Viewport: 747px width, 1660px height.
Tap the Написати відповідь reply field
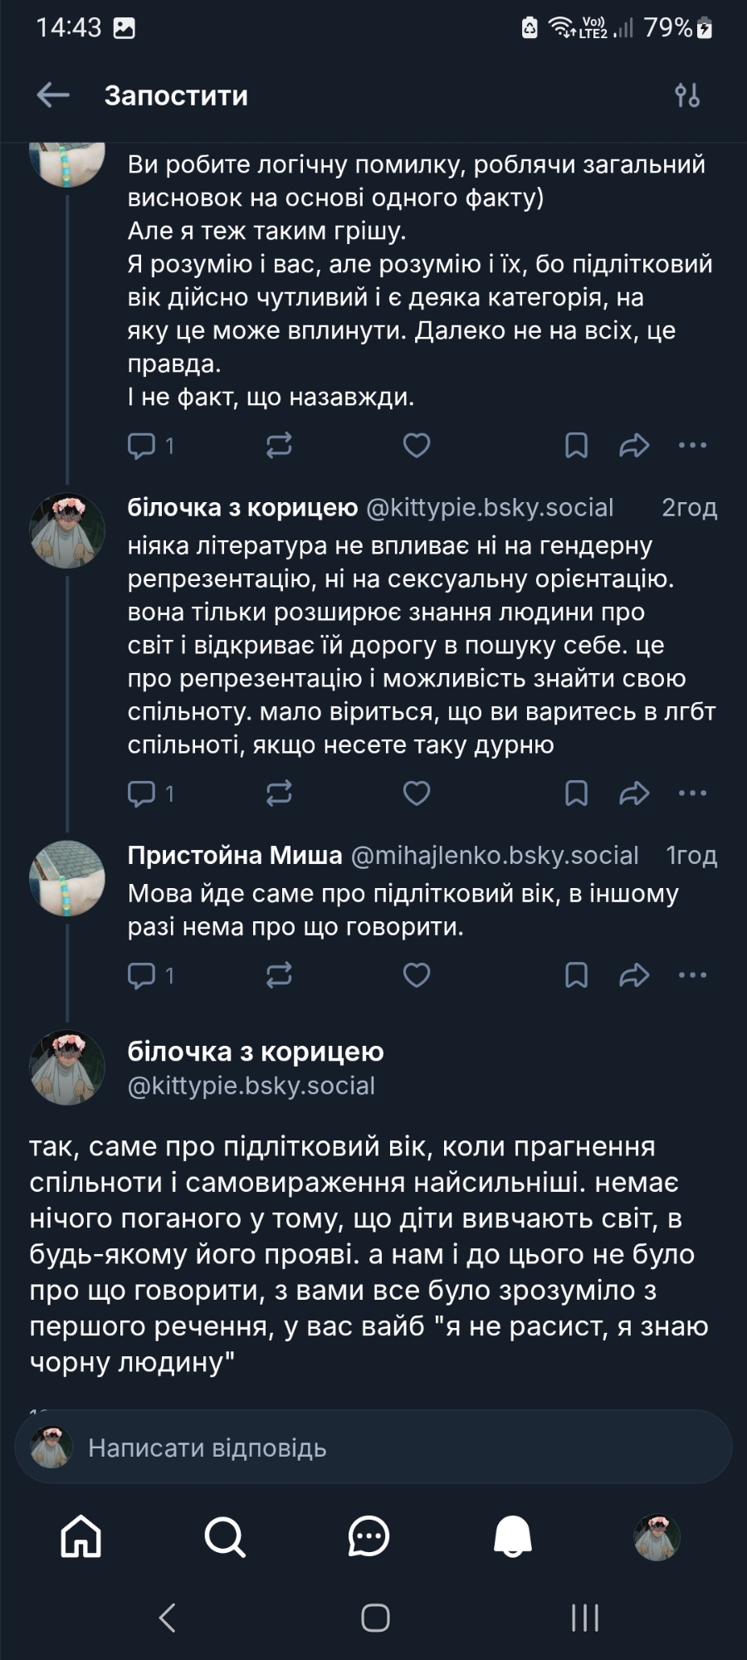click(373, 1448)
